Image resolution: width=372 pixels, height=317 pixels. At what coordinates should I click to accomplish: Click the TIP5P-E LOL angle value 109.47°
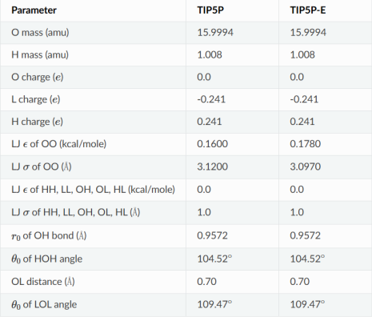(x=307, y=304)
